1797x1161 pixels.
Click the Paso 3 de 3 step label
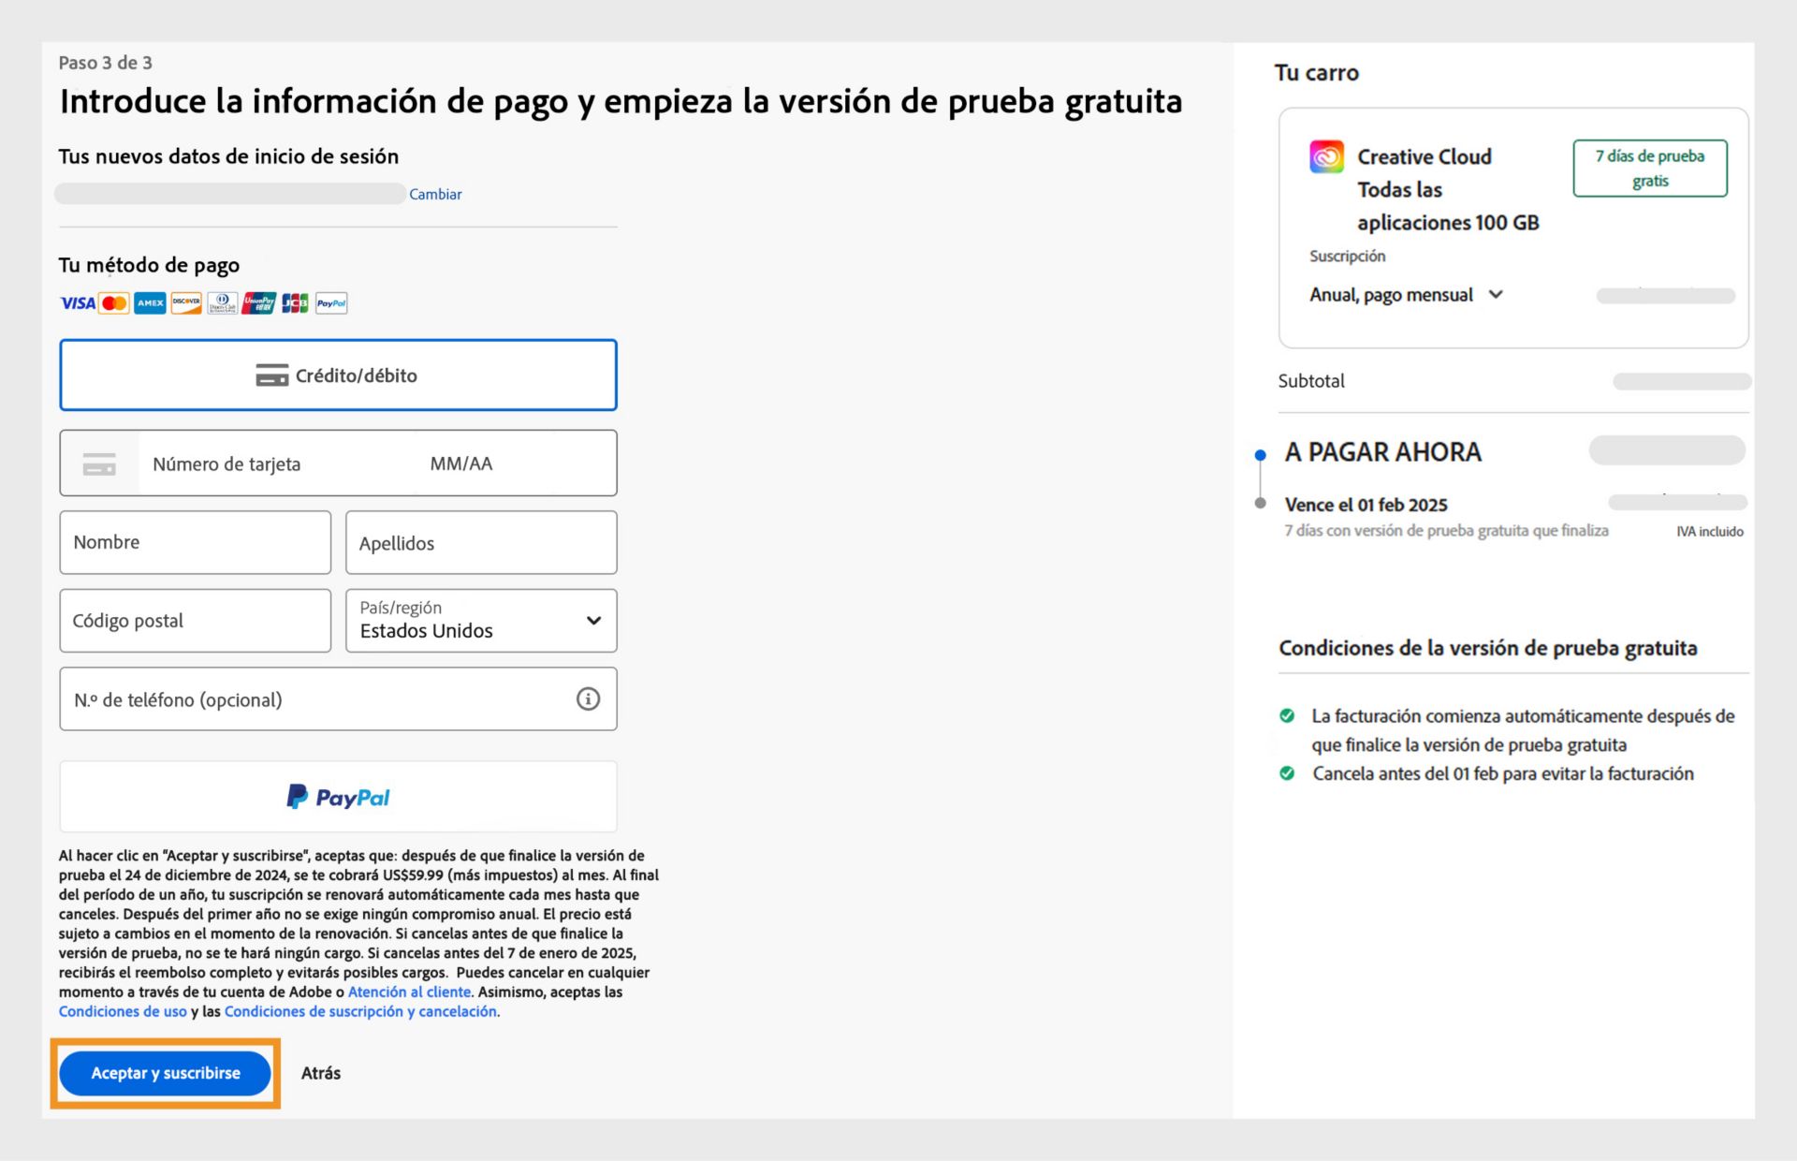[x=105, y=63]
